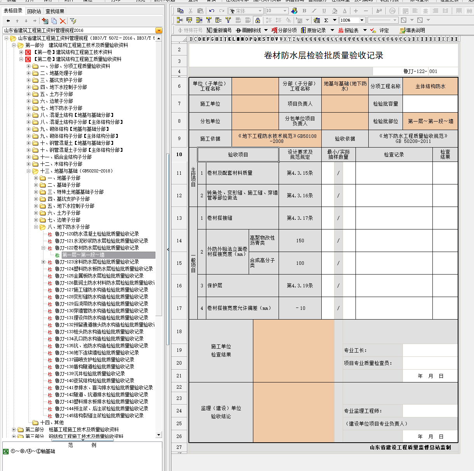
Task: Open the font size 10 dropdown
Action: click(285, 11)
